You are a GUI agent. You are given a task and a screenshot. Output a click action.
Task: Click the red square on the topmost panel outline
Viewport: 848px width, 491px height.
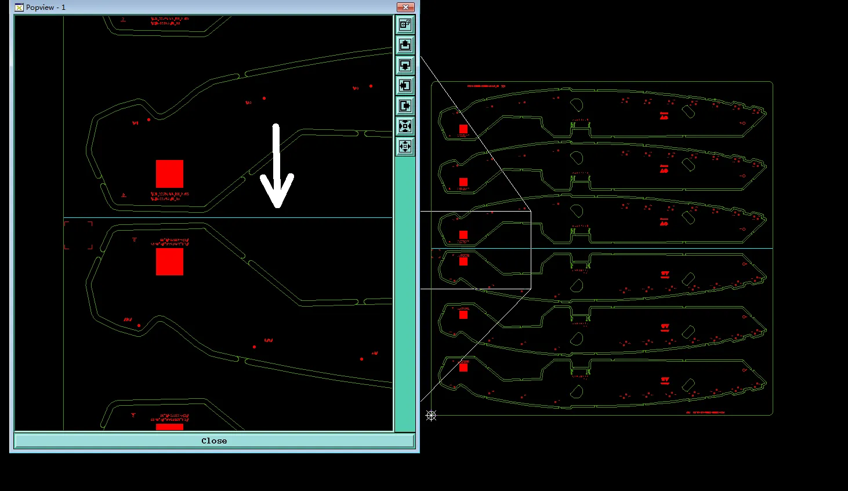[463, 129]
